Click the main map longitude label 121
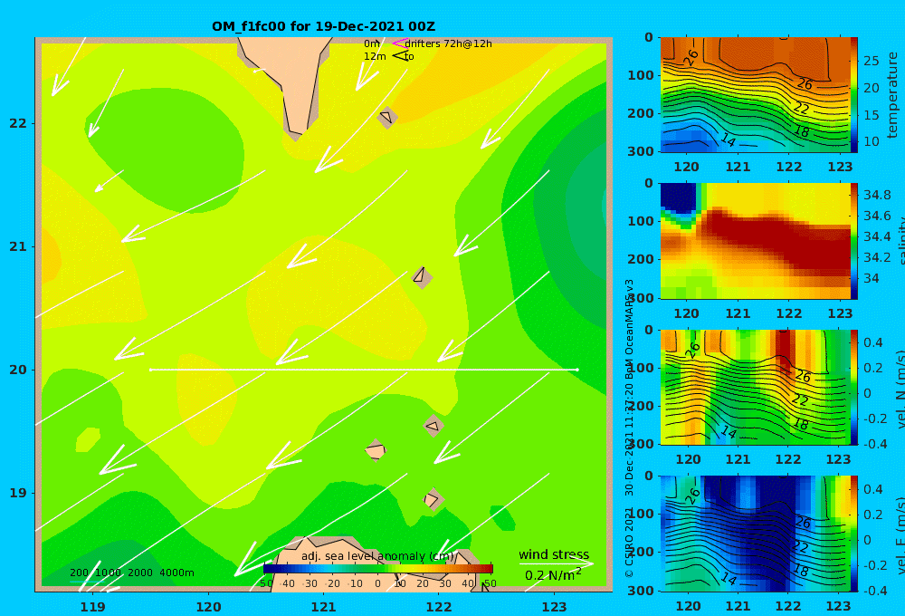The height and width of the screenshot is (616, 905). pos(324,607)
